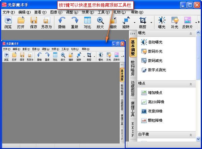Viewport: 202px width, 149px height.
Task: Apply 反转片 effect from the large main toolbar
Action: (x=188, y=22)
